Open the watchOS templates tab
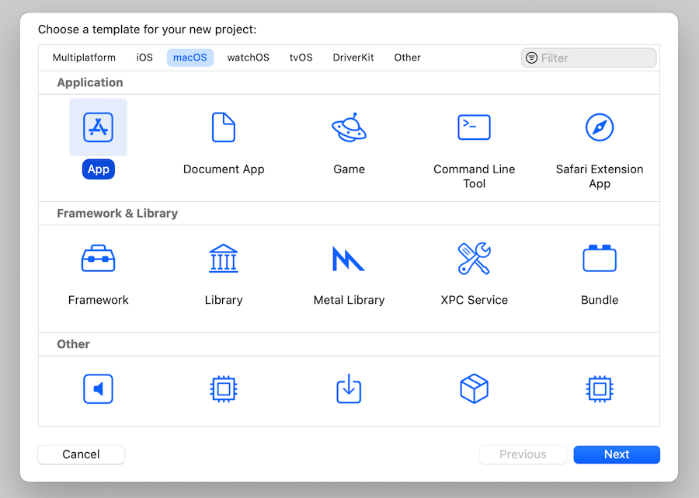 pos(248,57)
